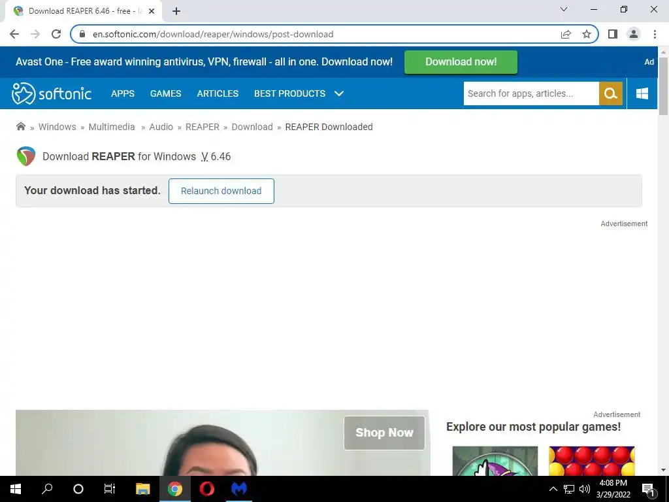Click the Windows platform icon in header
This screenshot has height=502, width=669.
pyautogui.click(x=642, y=93)
